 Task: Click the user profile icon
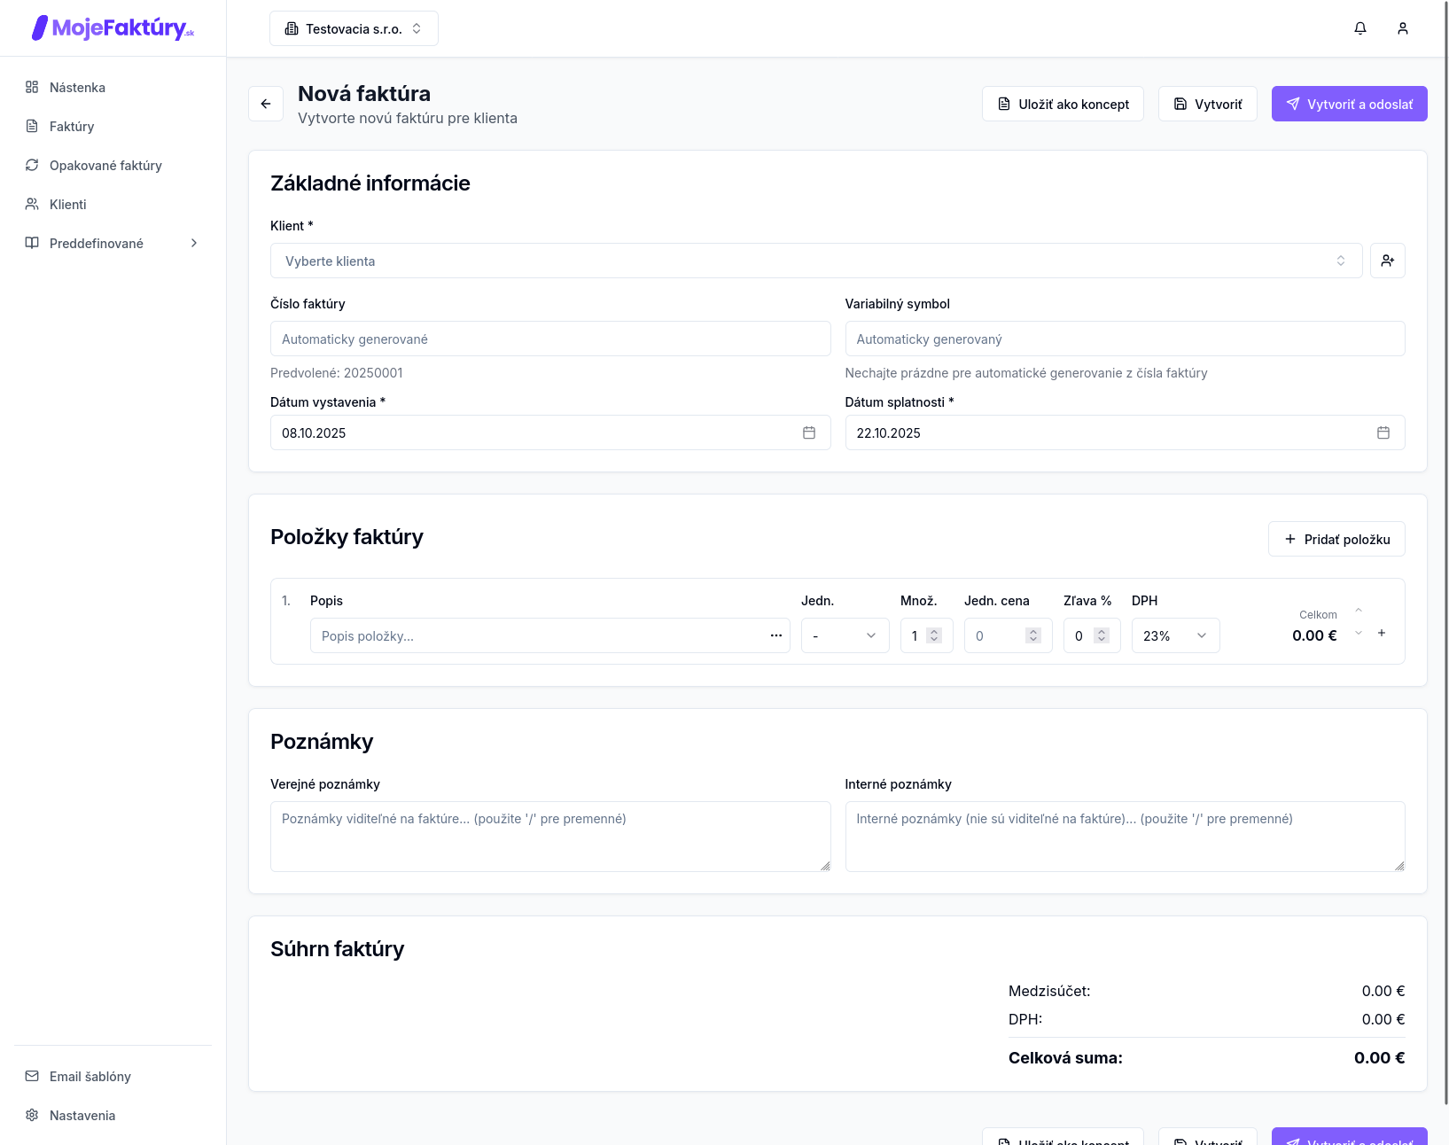pos(1402,28)
